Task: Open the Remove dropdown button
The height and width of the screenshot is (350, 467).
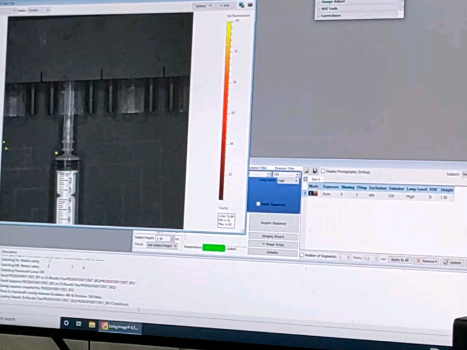Action: coord(427,261)
